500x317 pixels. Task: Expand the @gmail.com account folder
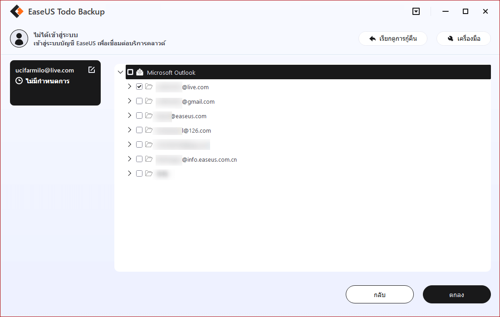(129, 101)
